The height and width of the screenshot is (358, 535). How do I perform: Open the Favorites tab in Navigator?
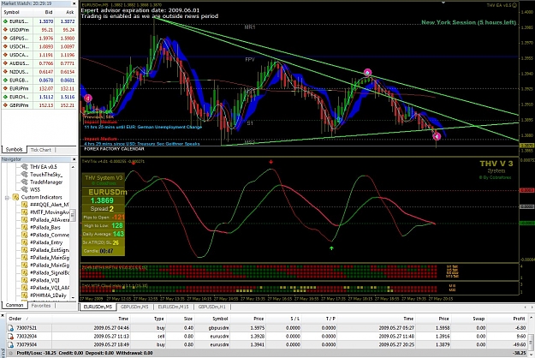(x=41, y=306)
